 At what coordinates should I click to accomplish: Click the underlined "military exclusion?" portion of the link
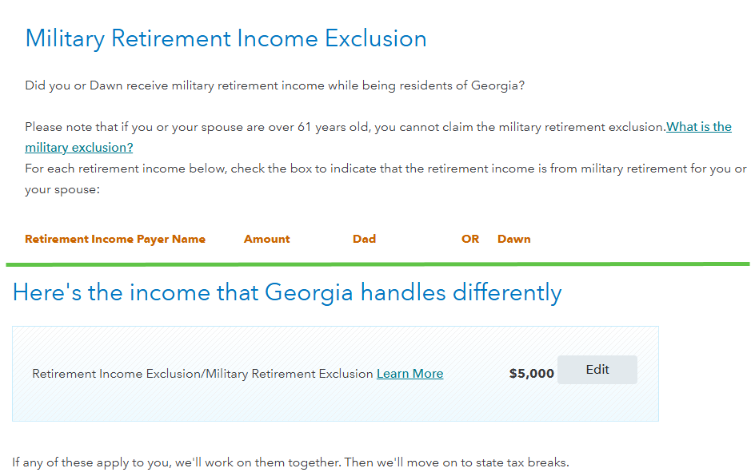pos(78,147)
